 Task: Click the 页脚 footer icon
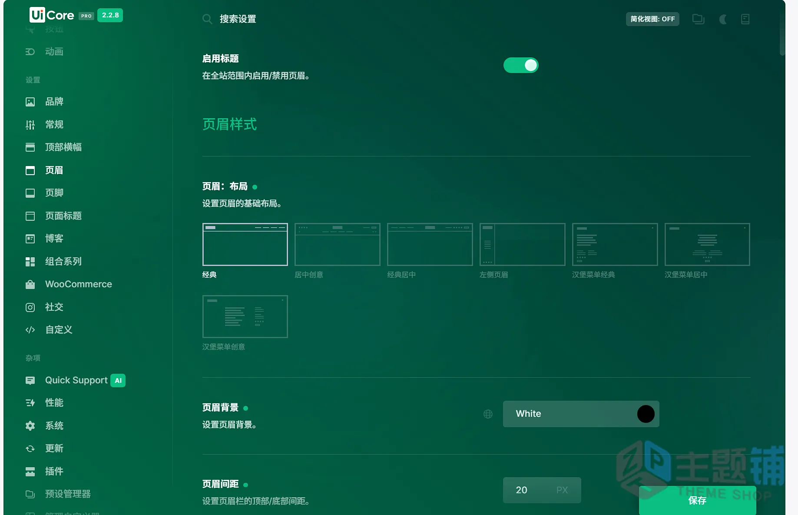tap(30, 193)
